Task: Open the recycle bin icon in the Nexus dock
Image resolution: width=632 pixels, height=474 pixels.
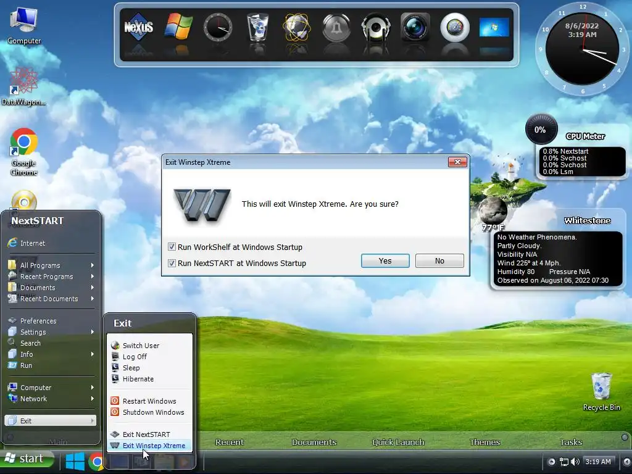Action: pyautogui.click(x=257, y=27)
